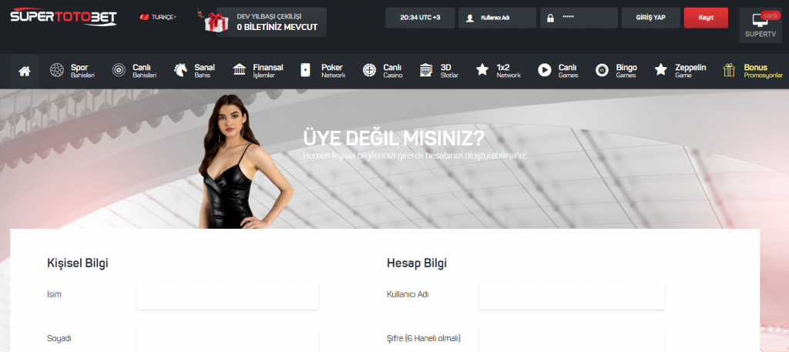Click the bingo ball icon
The width and height of the screenshot is (789, 352).
602,70
